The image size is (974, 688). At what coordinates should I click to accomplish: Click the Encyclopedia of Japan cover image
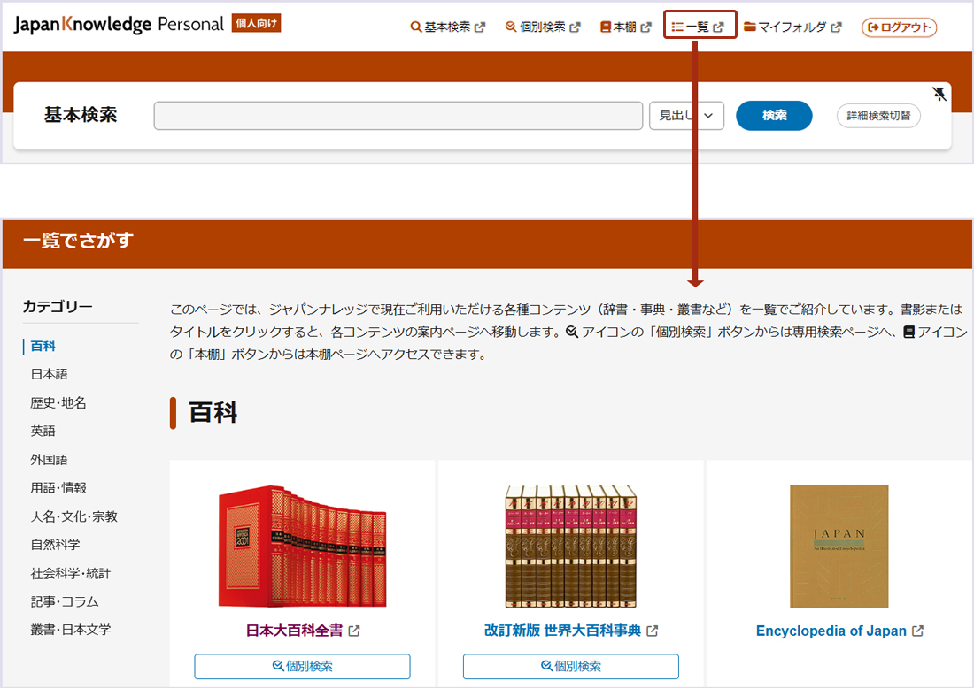pos(839,546)
